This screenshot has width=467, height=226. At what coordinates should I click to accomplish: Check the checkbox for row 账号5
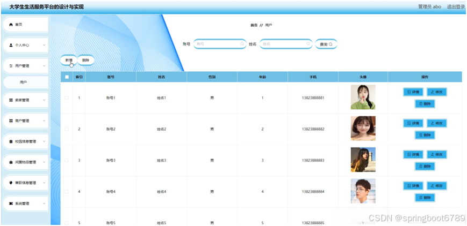click(x=67, y=223)
